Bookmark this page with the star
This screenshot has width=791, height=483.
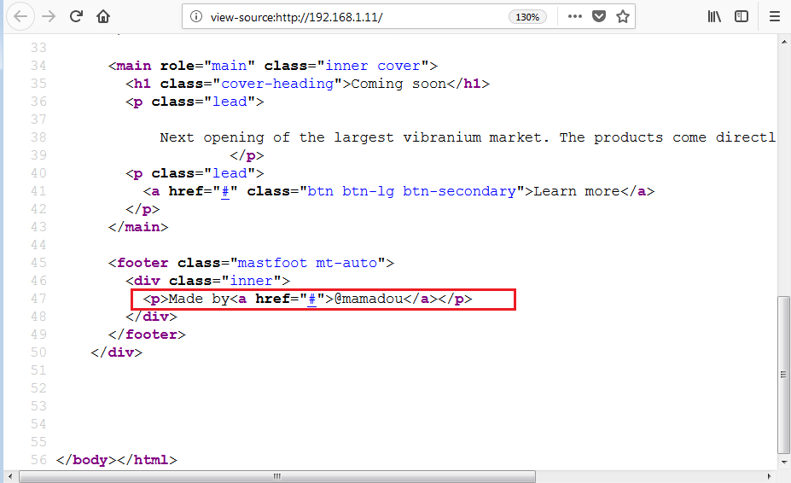tap(623, 16)
